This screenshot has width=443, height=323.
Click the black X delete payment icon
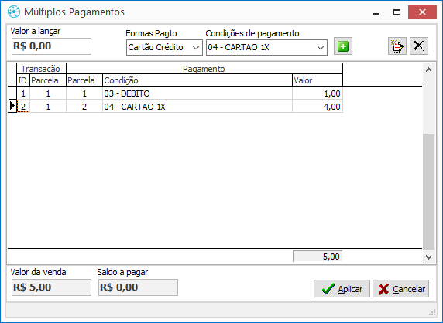click(419, 46)
